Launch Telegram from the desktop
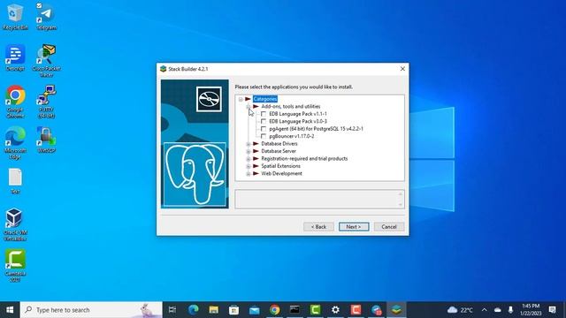The height and width of the screenshot is (318, 566). coord(46,17)
